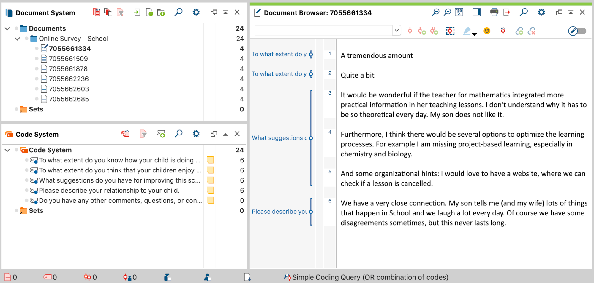This screenshot has height=283, width=594.
Task: Insert a link icon with plus
Action: (x=519, y=31)
